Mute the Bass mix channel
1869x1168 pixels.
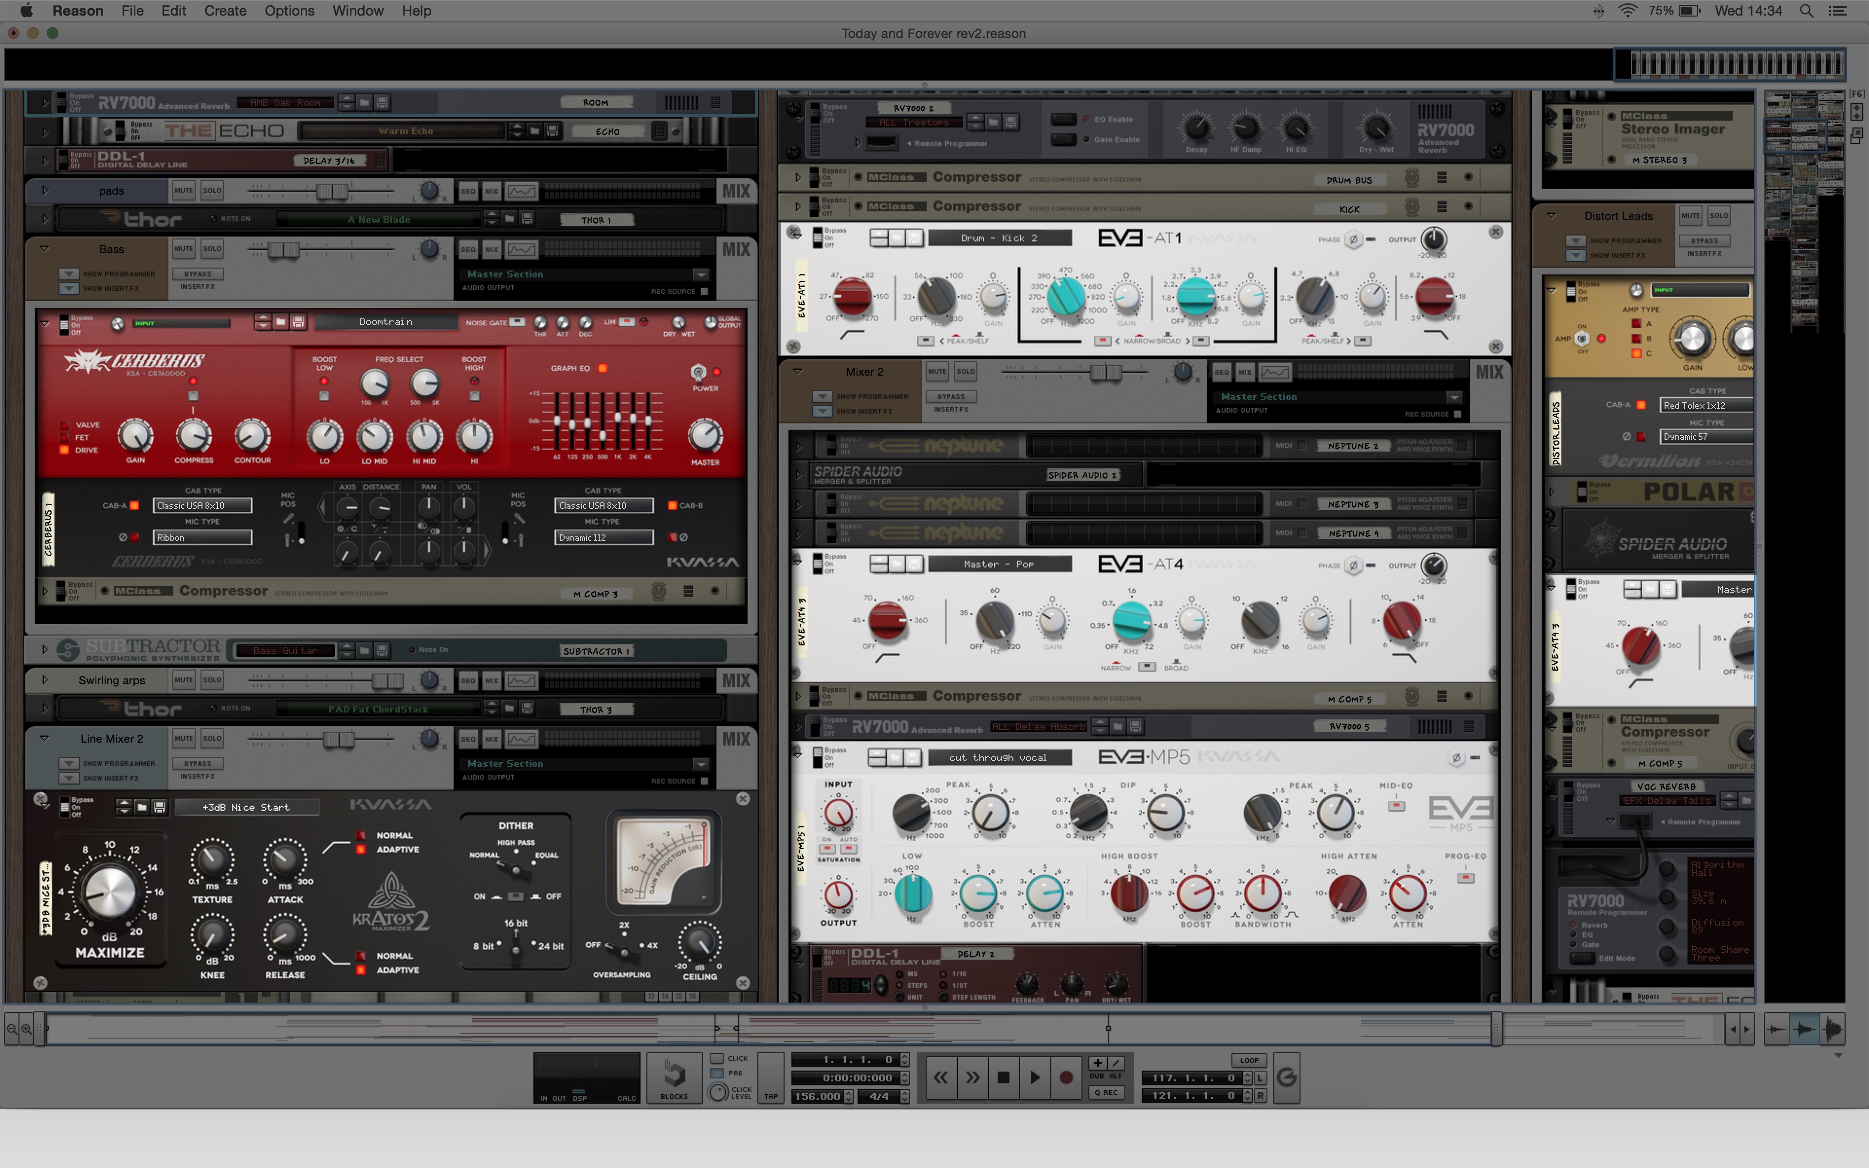click(184, 249)
